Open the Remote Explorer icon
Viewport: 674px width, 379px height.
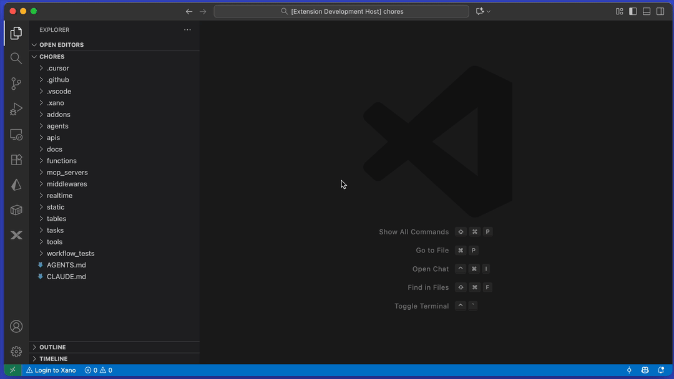16,135
